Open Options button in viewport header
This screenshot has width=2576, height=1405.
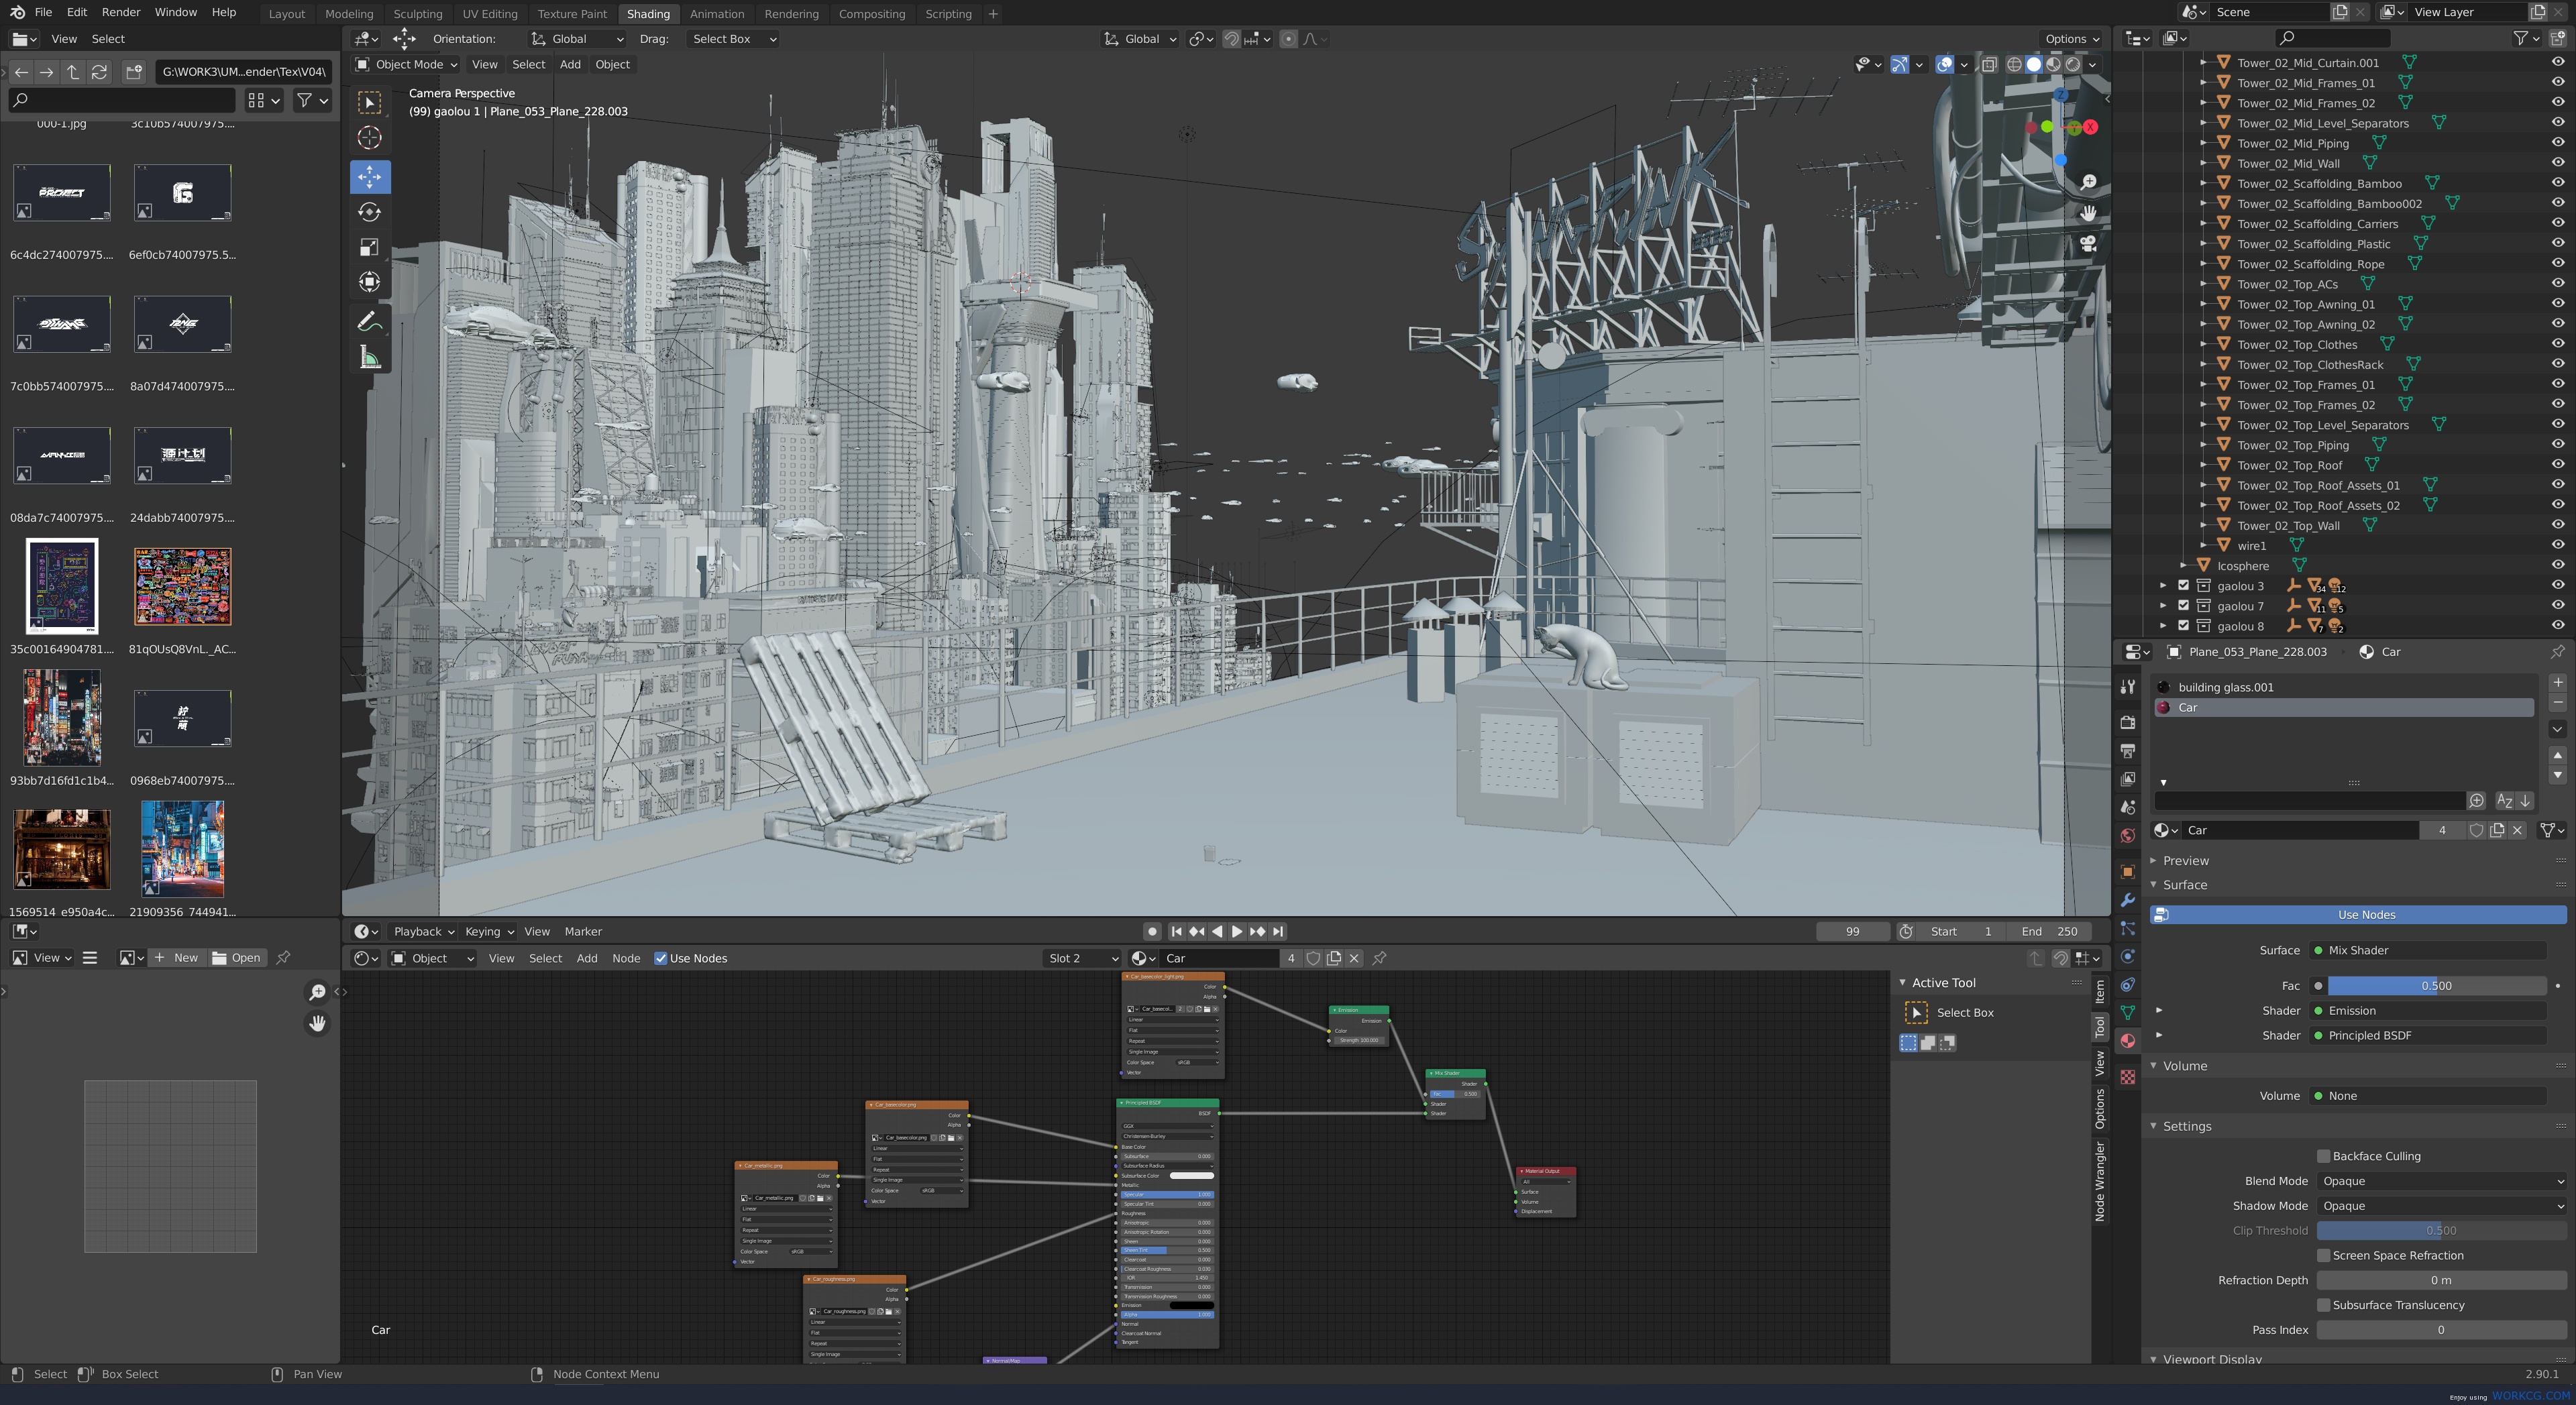pyautogui.click(x=2072, y=39)
